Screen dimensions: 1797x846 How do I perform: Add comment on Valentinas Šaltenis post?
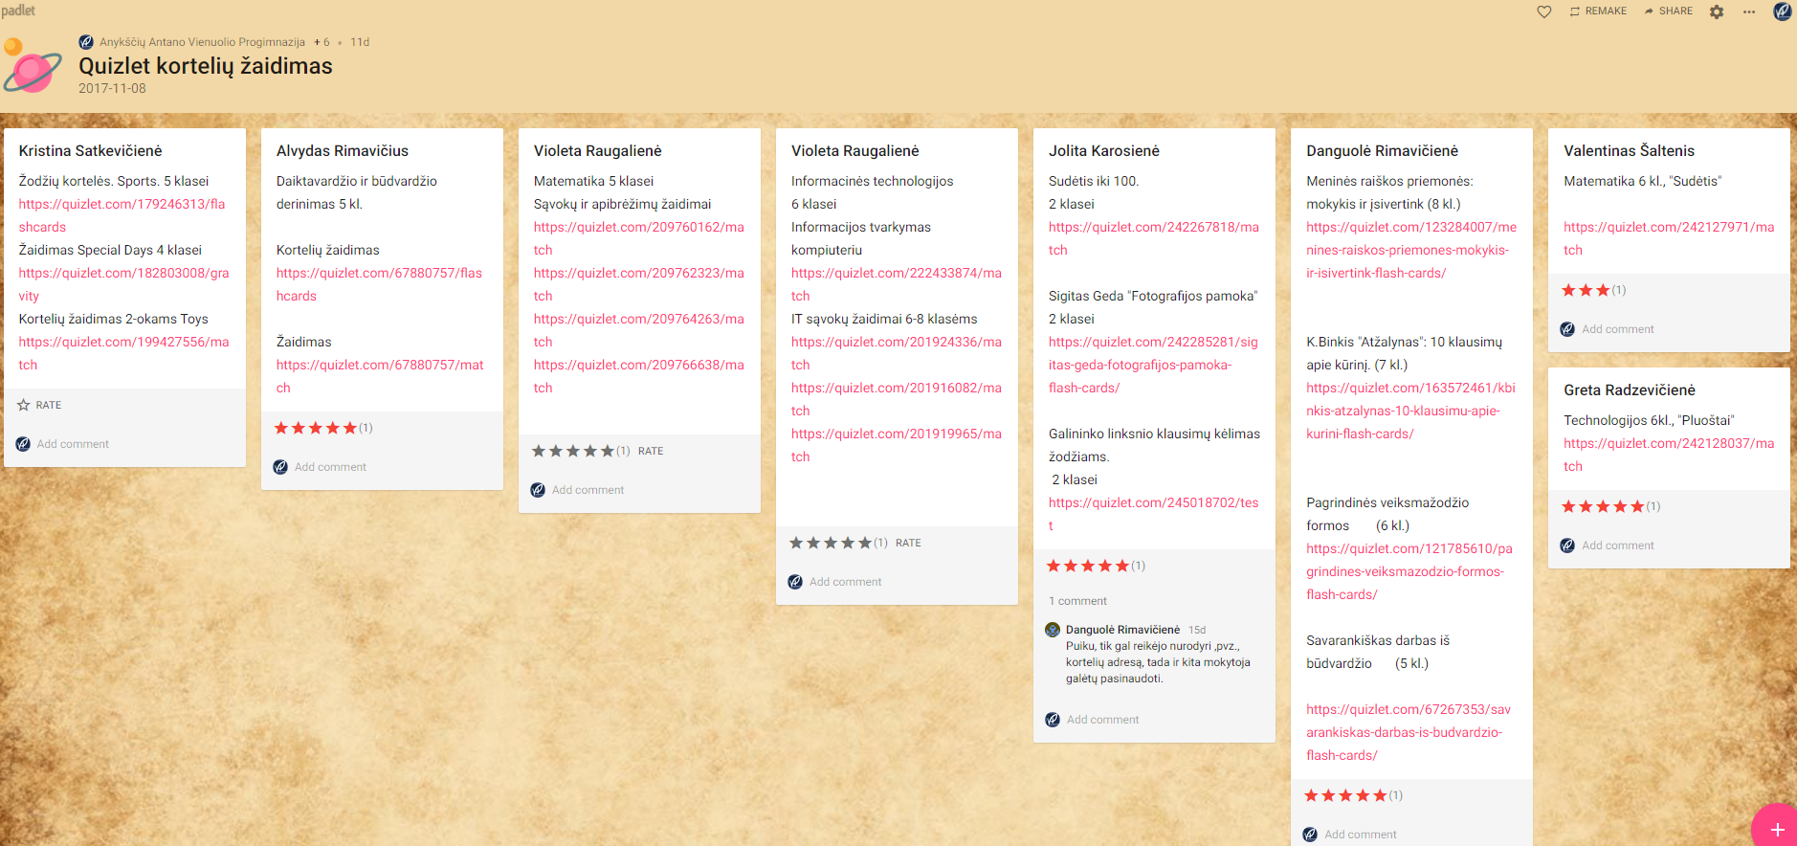click(x=1617, y=329)
